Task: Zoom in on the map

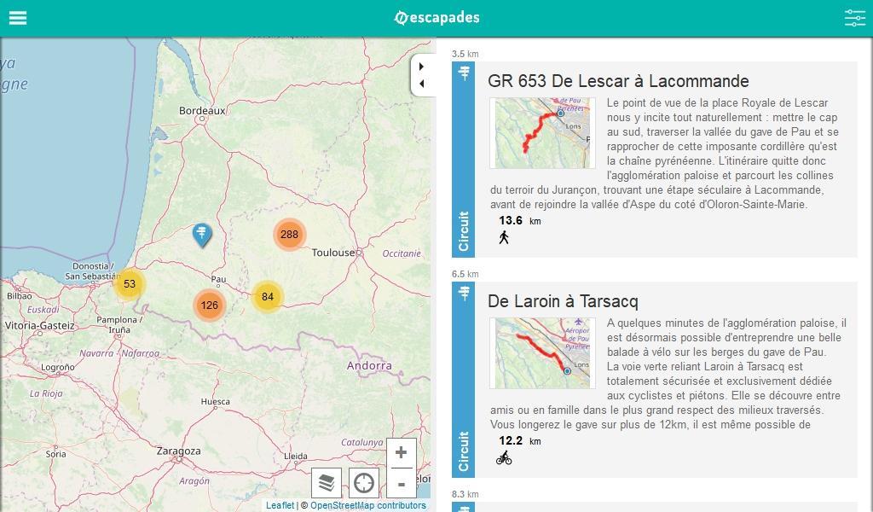Action: [x=401, y=452]
